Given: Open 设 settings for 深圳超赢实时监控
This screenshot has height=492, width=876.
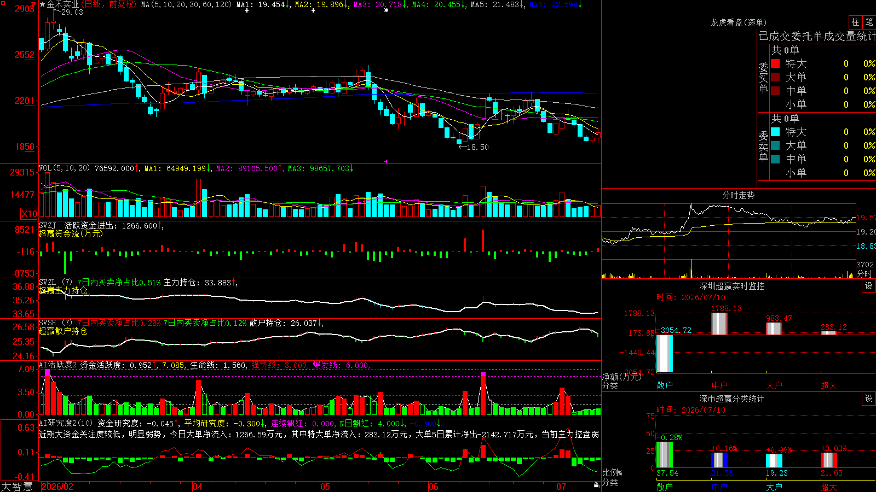Looking at the screenshot, I should (869, 286).
